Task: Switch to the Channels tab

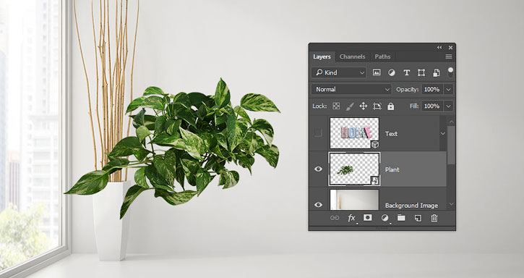Action: pyautogui.click(x=352, y=56)
